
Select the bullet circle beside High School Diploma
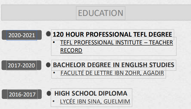tap(49, 93)
